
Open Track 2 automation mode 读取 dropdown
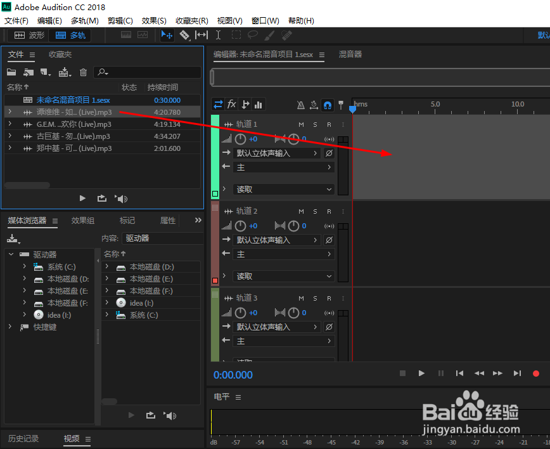[283, 277]
